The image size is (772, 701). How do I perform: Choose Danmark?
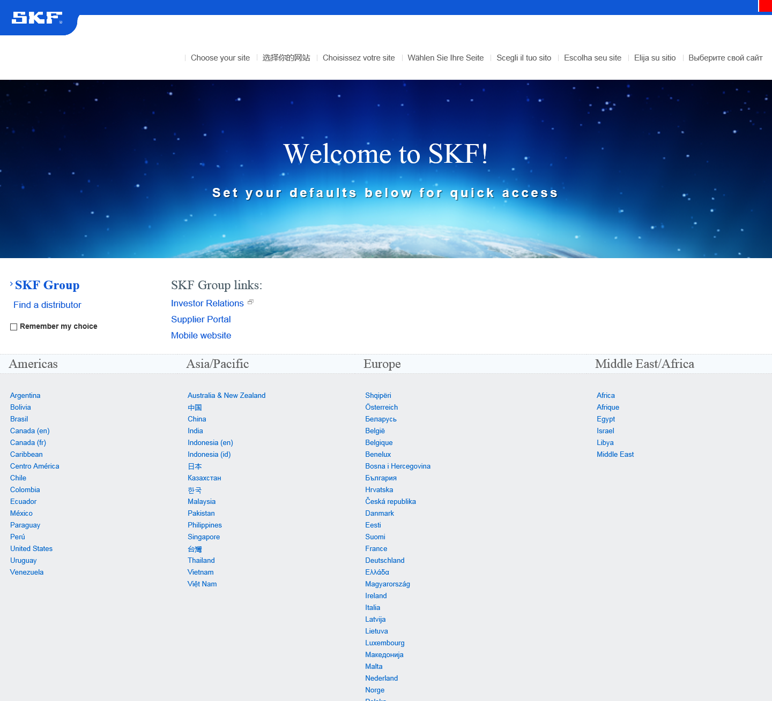tap(380, 513)
